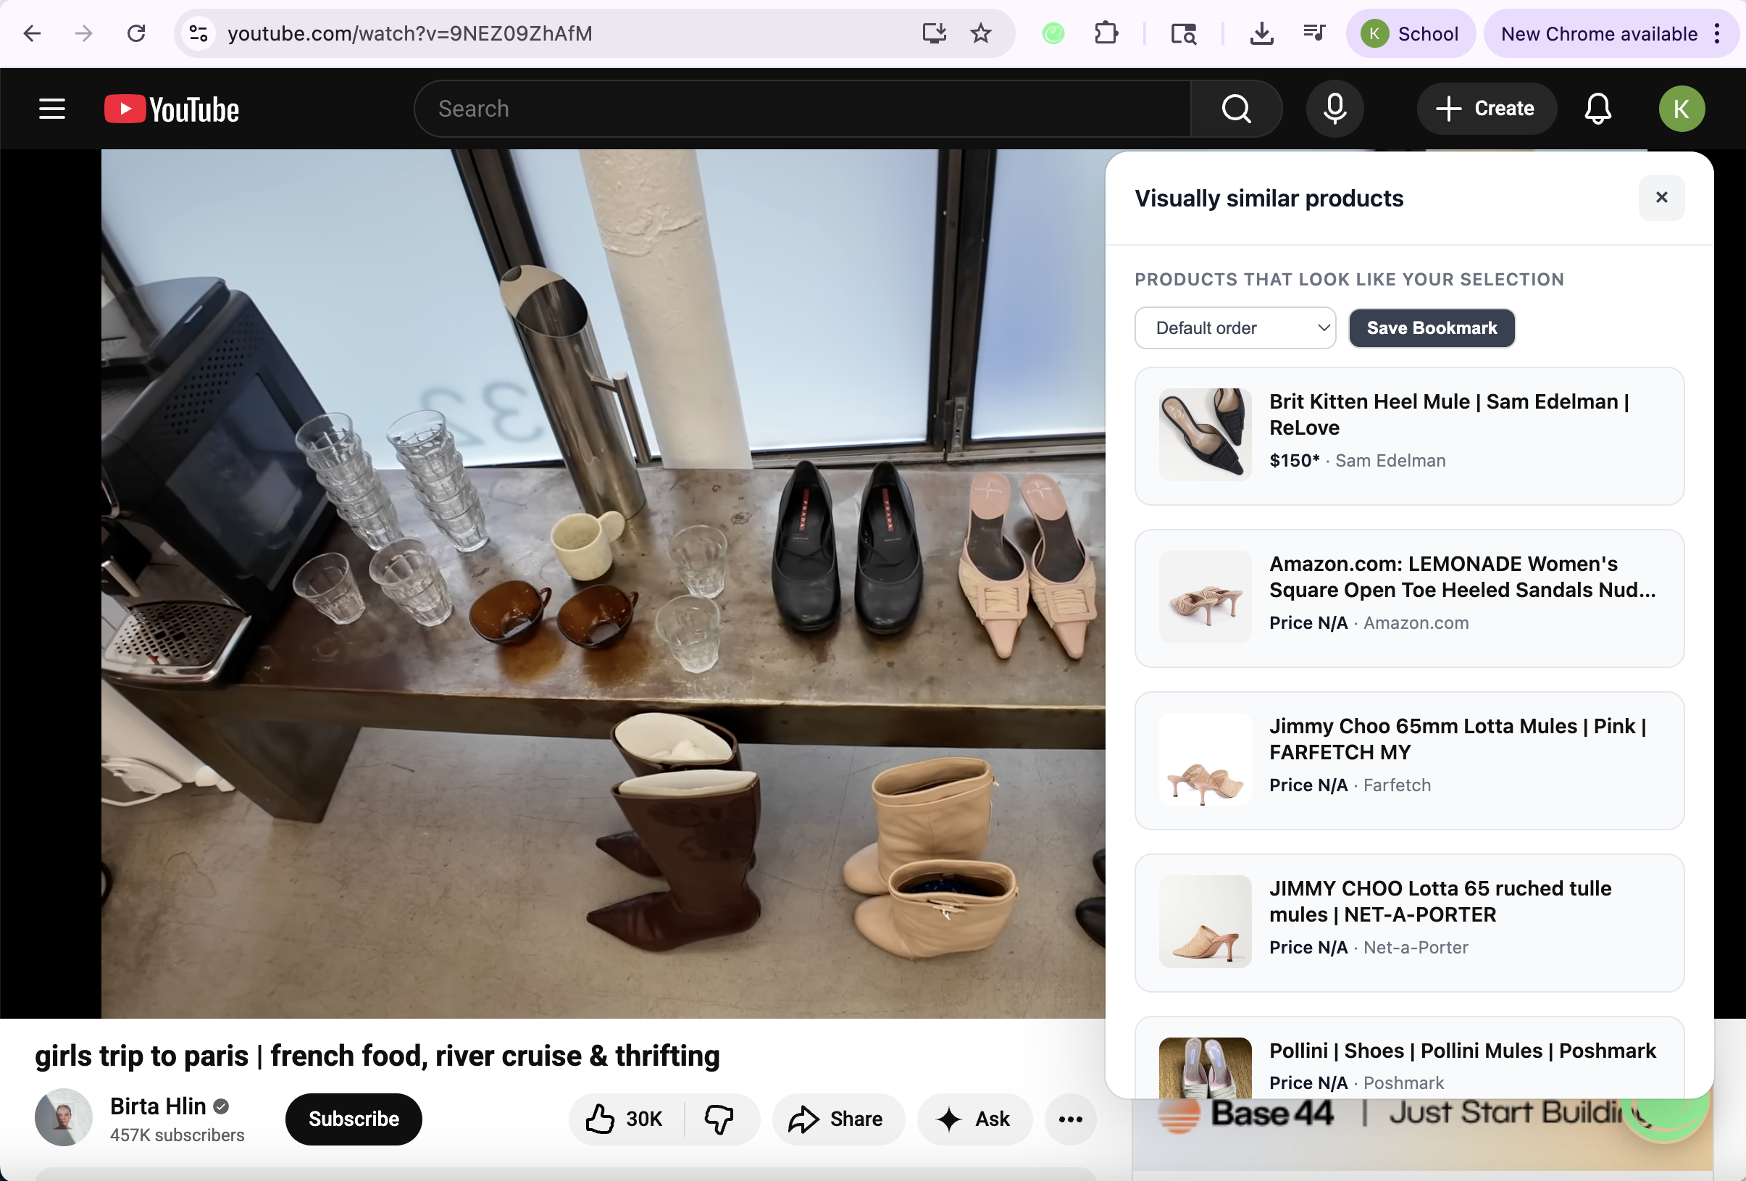Viewport: 1746px width, 1181px height.
Task: Open the notifications bell
Action: 1597,109
